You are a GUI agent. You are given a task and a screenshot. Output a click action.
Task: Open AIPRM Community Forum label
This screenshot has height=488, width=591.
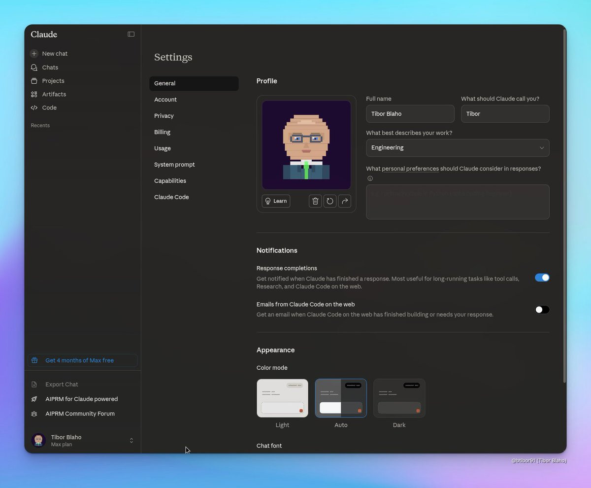pyautogui.click(x=80, y=414)
